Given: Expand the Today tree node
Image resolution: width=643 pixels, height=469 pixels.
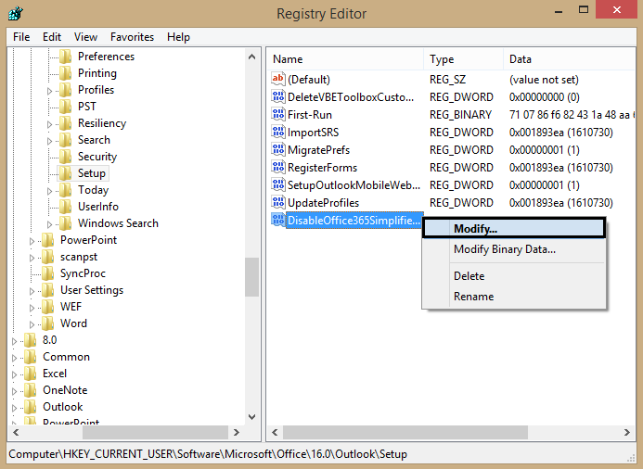Looking at the screenshot, I should [x=49, y=191].
